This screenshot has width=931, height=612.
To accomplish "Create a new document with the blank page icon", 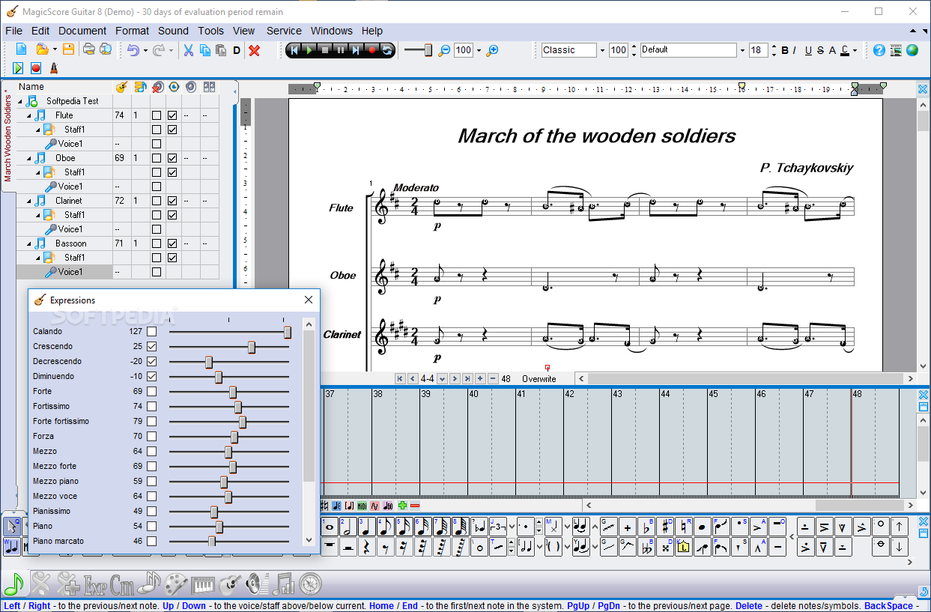I will (21, 50).
